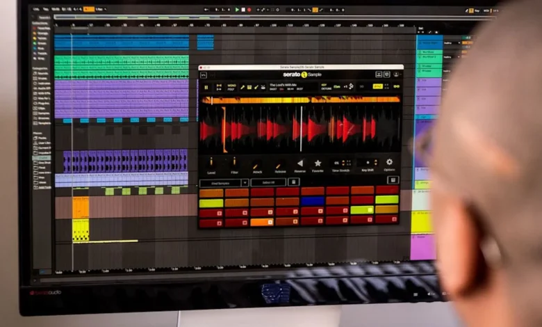Viewport: 542px width, 327px height.
Task: Click the waveform view icon at Serato's top-left
Action: [203, 75]
